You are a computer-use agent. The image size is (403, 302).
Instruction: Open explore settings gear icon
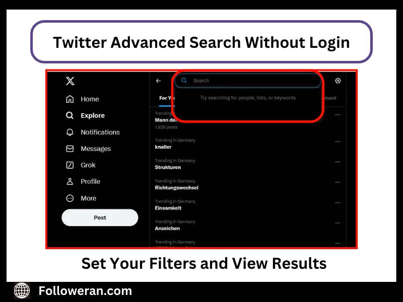(x=338, y=81)
